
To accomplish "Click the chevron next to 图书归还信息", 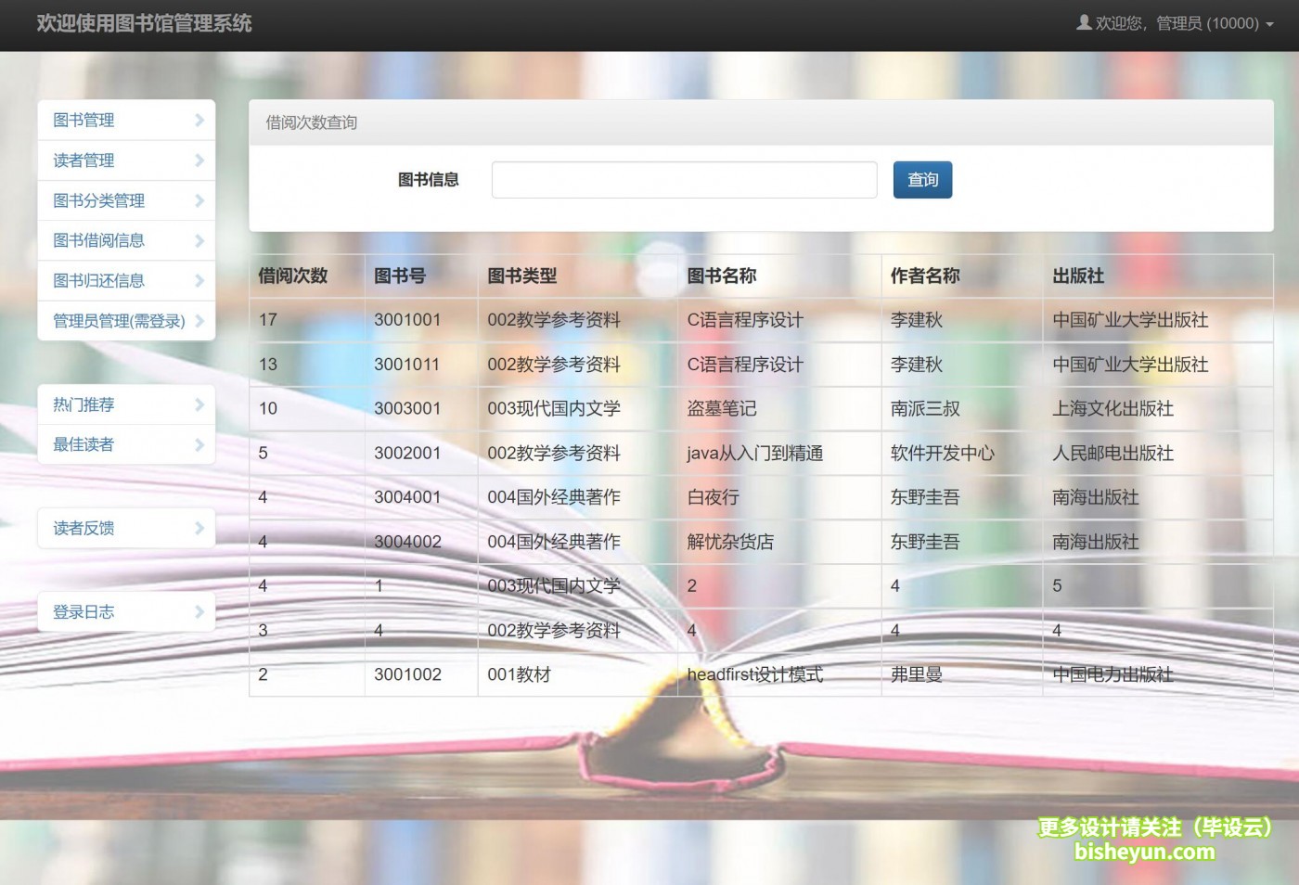I will click(x=199, y=280).
